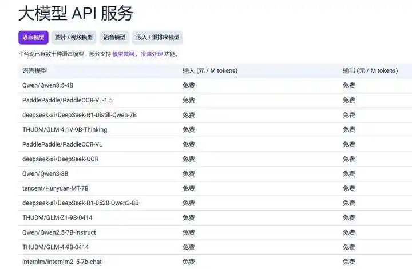
Task: Click the 大模型 API 服务 page heading
Action: tap(76, 13)
